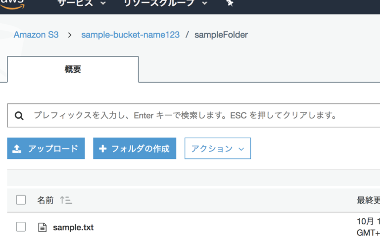Open the サービス menu
This screenshot has width=380, height=250.
tap(81, 3)
